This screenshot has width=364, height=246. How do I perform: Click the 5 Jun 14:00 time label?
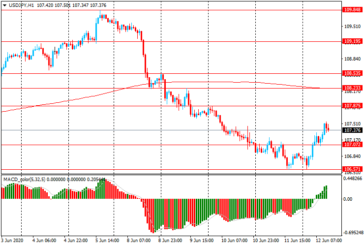click(x=107, y=240)
